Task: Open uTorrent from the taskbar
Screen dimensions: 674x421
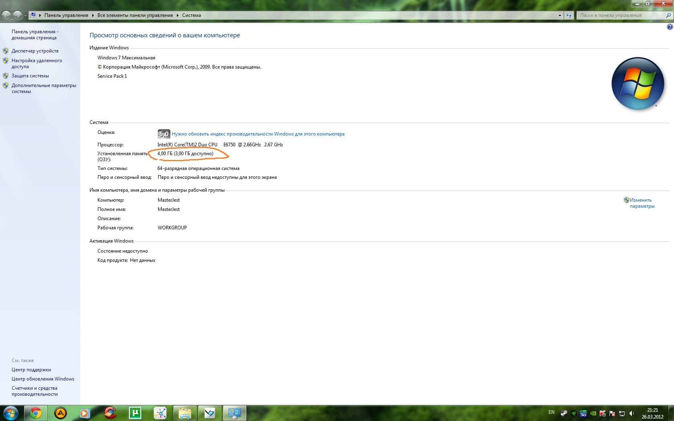Action: coord(135,413)
